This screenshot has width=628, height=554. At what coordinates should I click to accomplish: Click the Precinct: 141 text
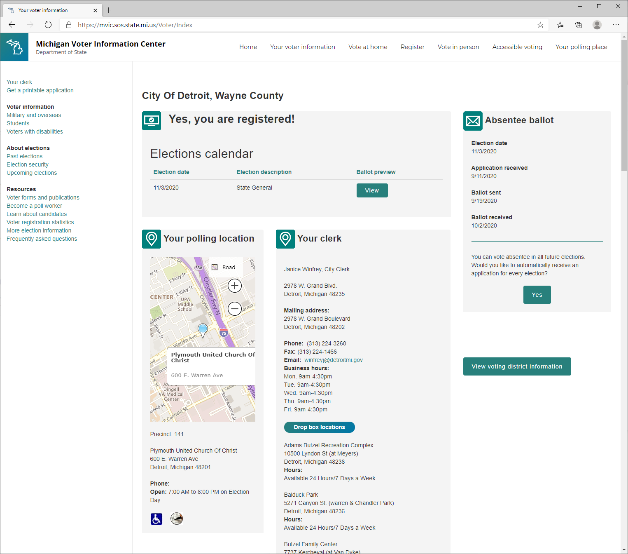(x=167, y=434)
